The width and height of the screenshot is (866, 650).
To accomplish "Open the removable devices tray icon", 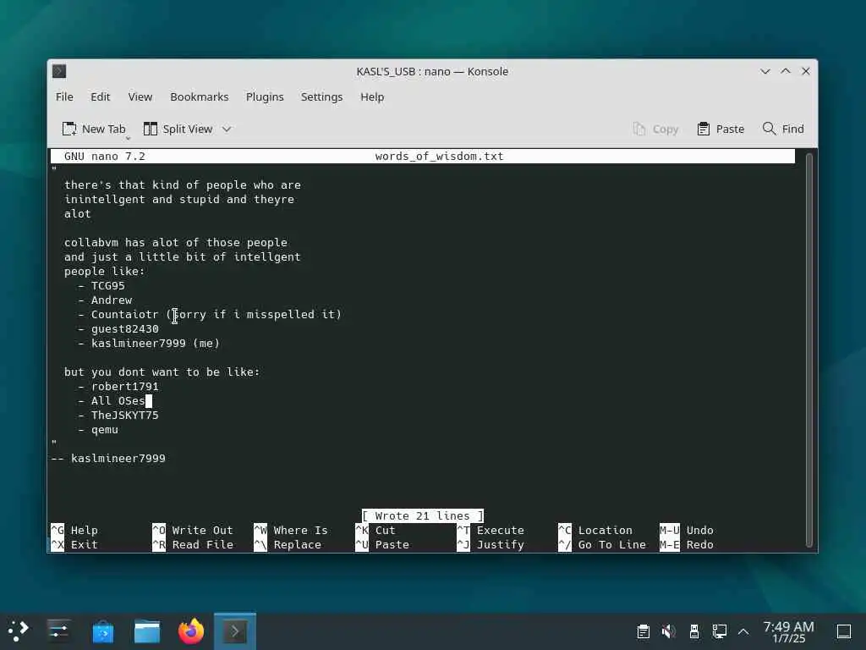I will pos(694,631).
